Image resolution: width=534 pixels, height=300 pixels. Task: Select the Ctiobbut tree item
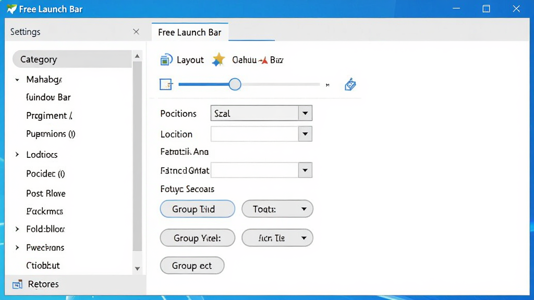43,265
